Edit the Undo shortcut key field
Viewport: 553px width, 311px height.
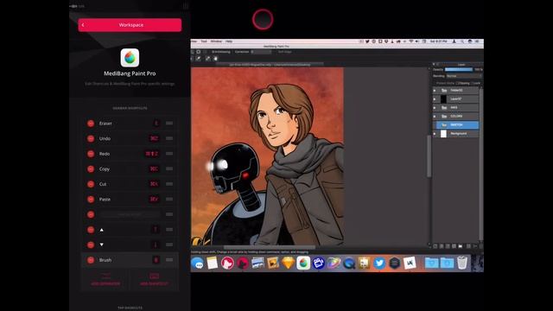154,138
